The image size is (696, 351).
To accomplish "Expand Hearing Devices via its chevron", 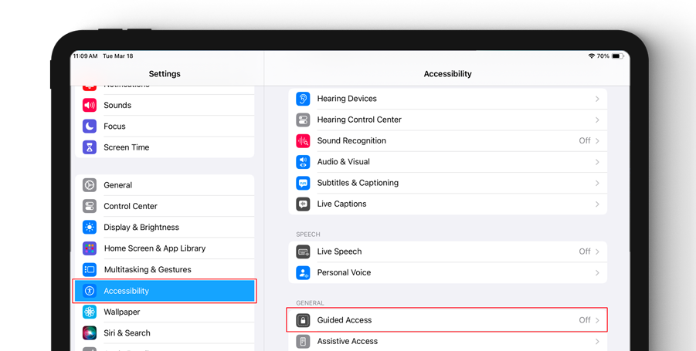I will [x=597, y=99].
